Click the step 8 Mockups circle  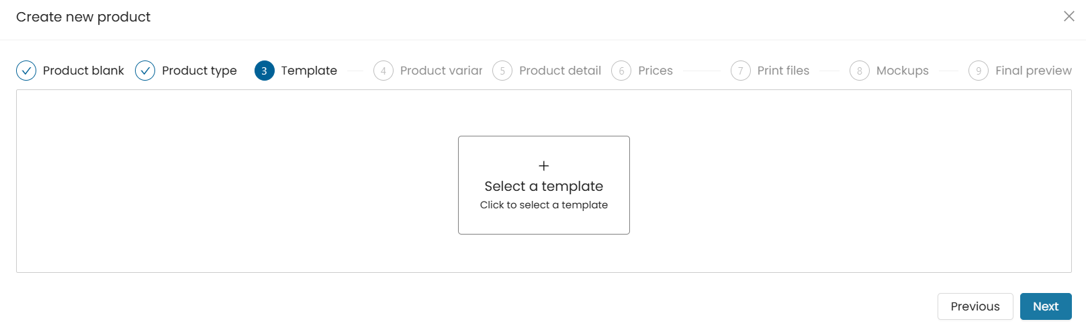pos(860,71)
